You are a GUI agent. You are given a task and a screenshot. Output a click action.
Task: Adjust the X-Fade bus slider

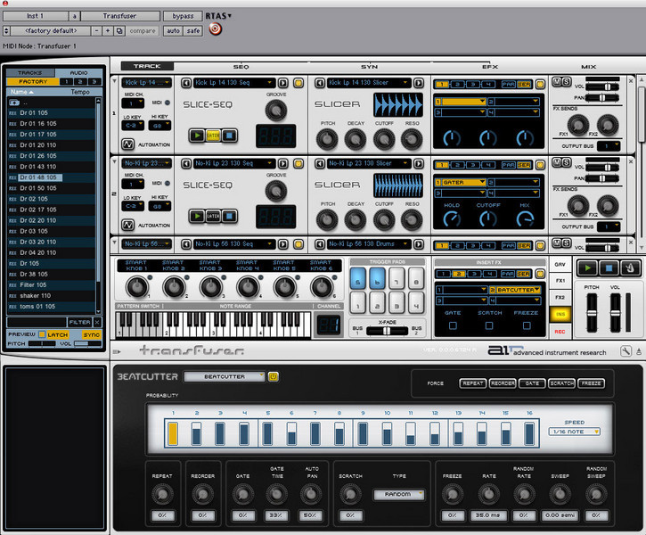[387, 331]
